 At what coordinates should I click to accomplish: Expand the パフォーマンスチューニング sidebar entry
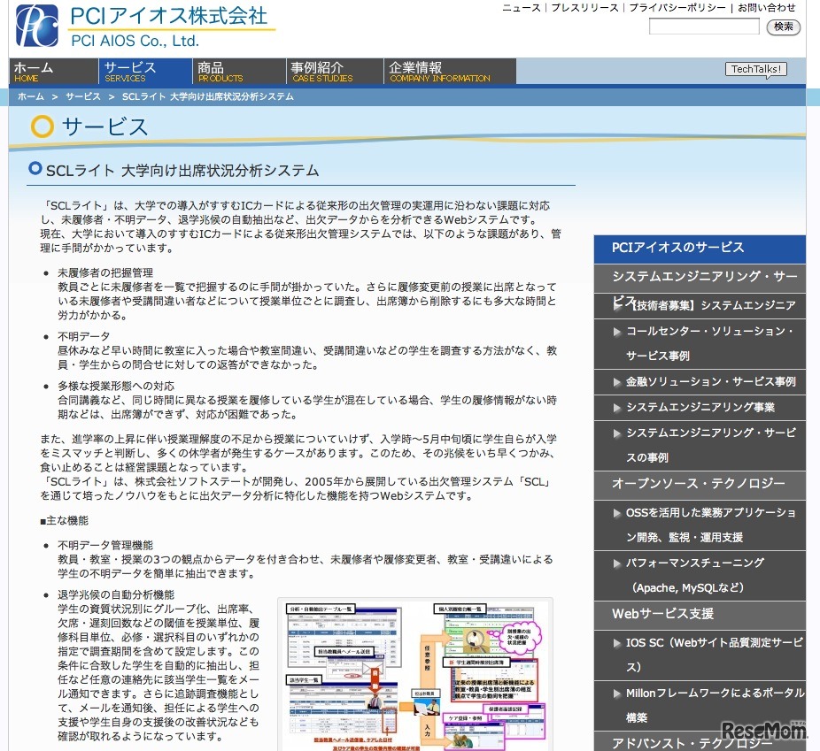695,563
